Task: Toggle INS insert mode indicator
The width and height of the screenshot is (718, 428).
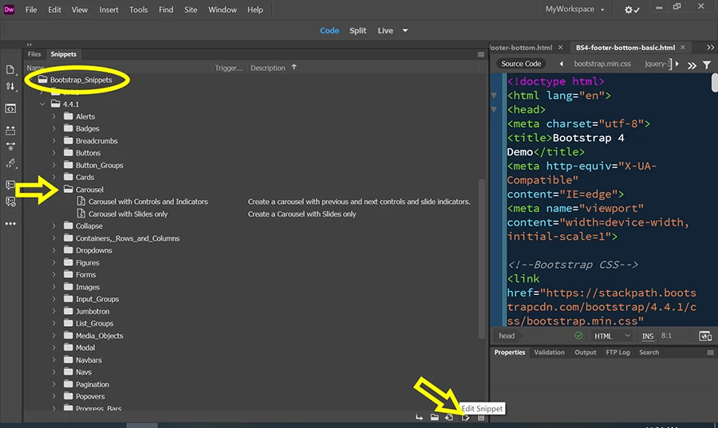Action: (648, 336)
